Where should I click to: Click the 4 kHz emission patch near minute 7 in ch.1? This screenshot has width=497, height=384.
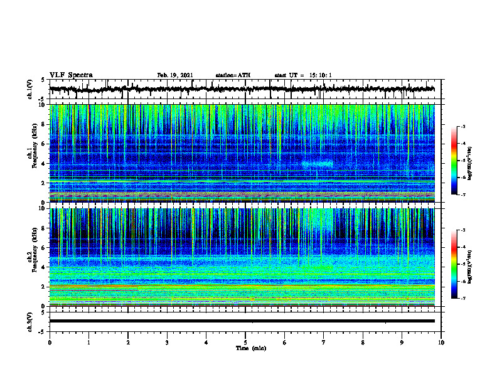pos(318,164)
